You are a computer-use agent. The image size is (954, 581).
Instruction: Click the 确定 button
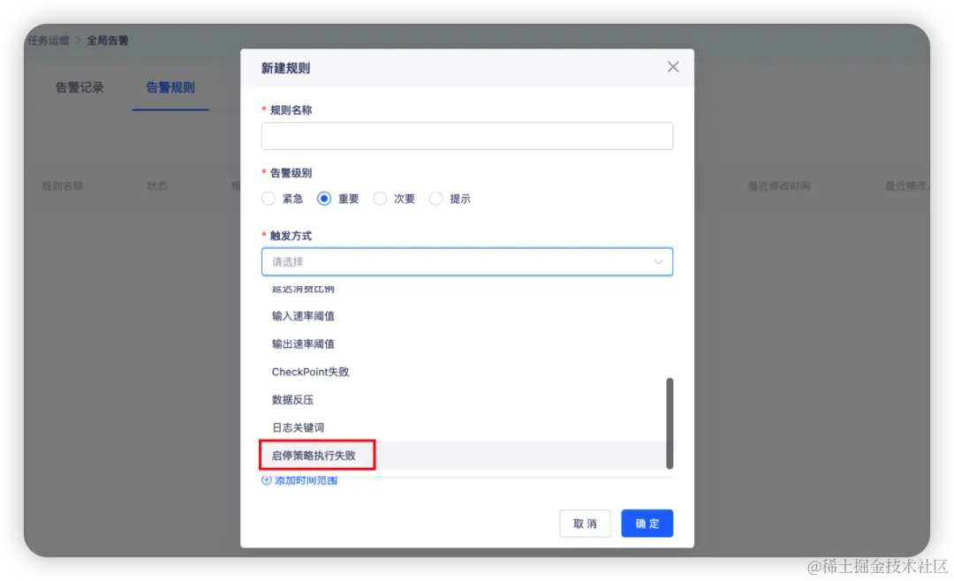[647, 524]
